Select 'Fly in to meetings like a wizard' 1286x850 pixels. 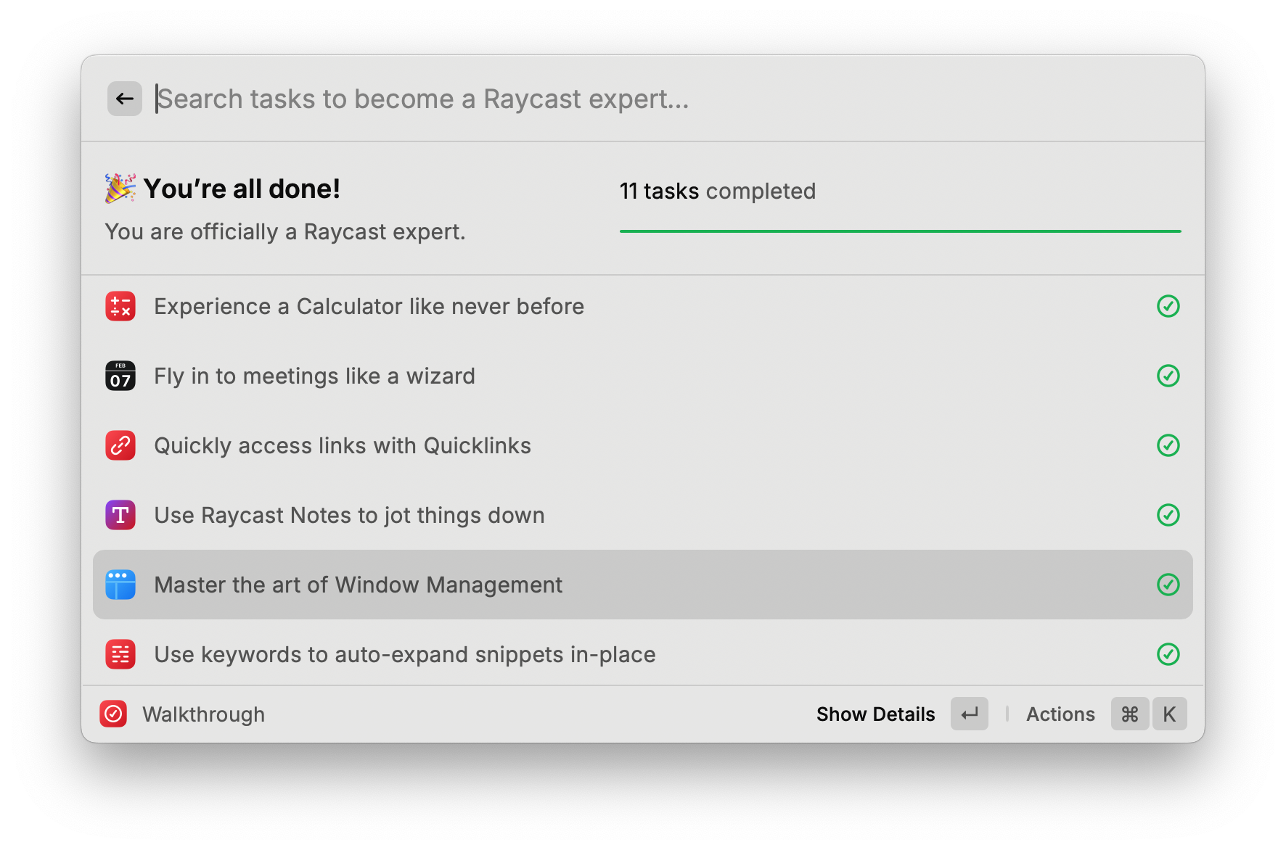(x=643, y=376)
